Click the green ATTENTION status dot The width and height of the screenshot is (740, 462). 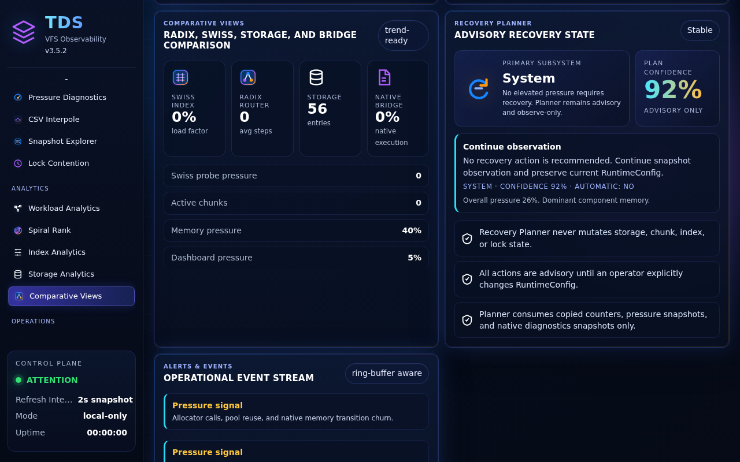18,380
